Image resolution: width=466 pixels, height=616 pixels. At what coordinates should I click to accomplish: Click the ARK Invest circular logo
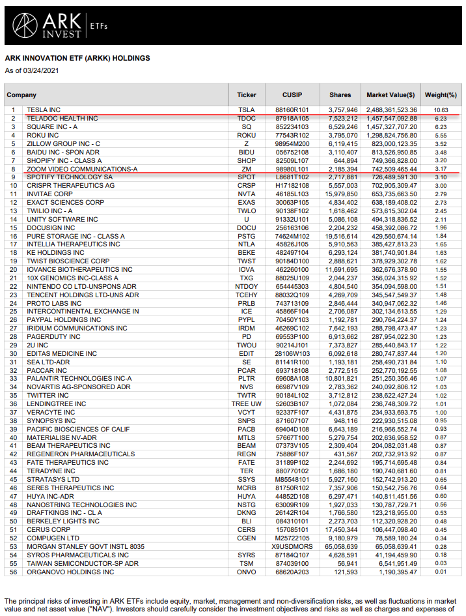point(25,26)
